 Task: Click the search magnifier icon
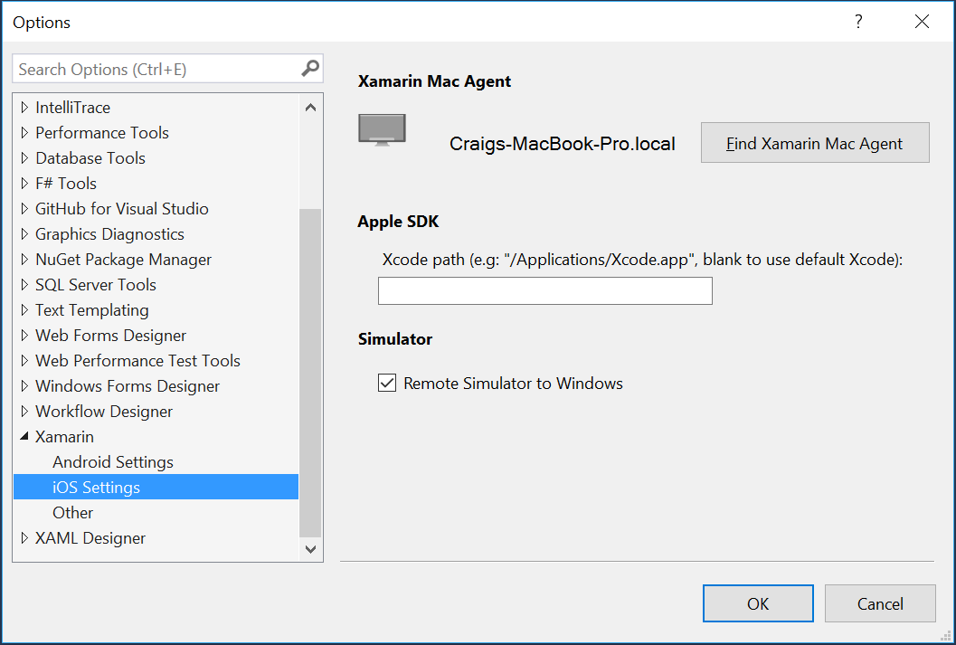coord(310,68)
